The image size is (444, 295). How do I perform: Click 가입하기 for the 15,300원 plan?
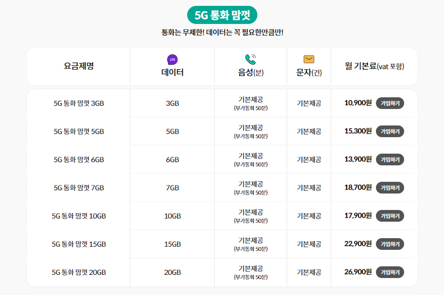tap(390, 131)
